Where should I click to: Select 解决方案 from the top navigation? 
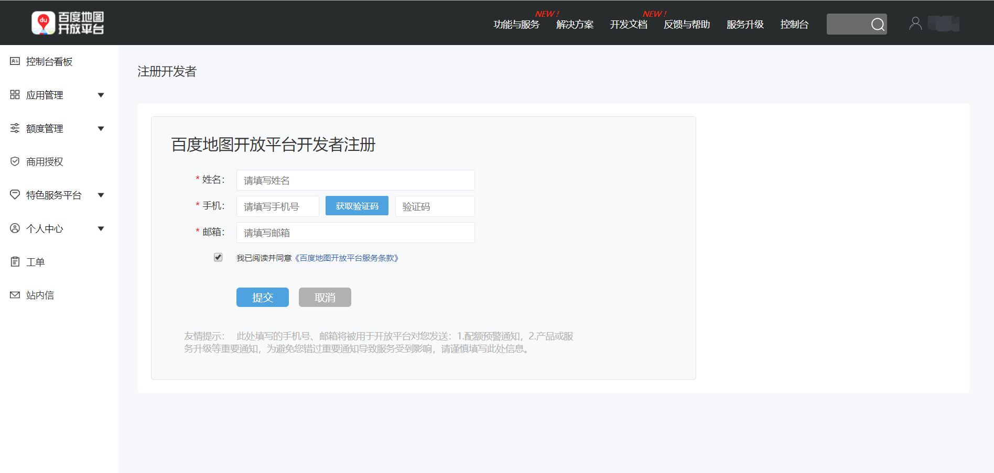(574, 24)
